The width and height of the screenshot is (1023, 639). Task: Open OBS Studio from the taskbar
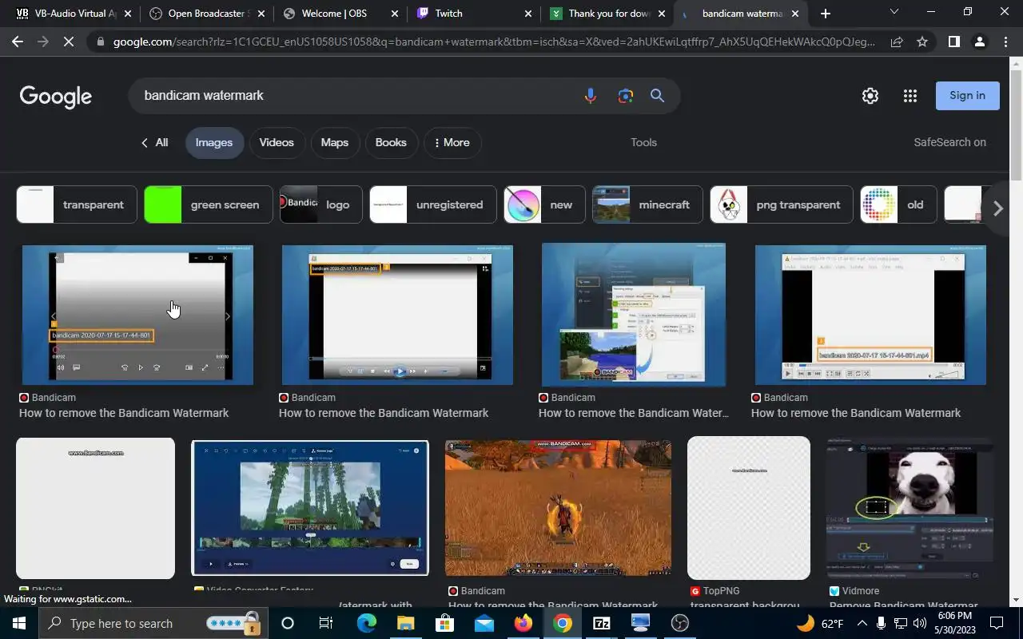pos(680,623)
